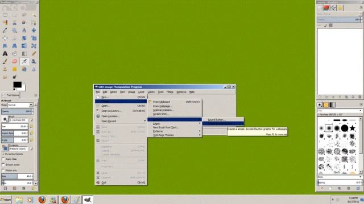Select the Eraser tool
Image resolution: width=364 pixels, height=204 pixels.
click(14, 61)
